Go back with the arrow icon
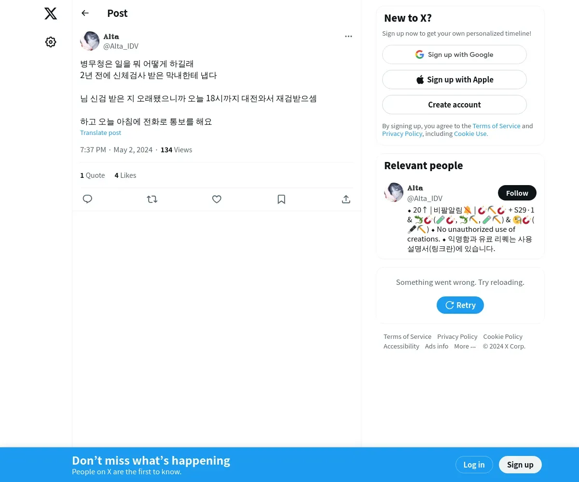This screenshot has width=579, height=482. click(x=85, y=13)
